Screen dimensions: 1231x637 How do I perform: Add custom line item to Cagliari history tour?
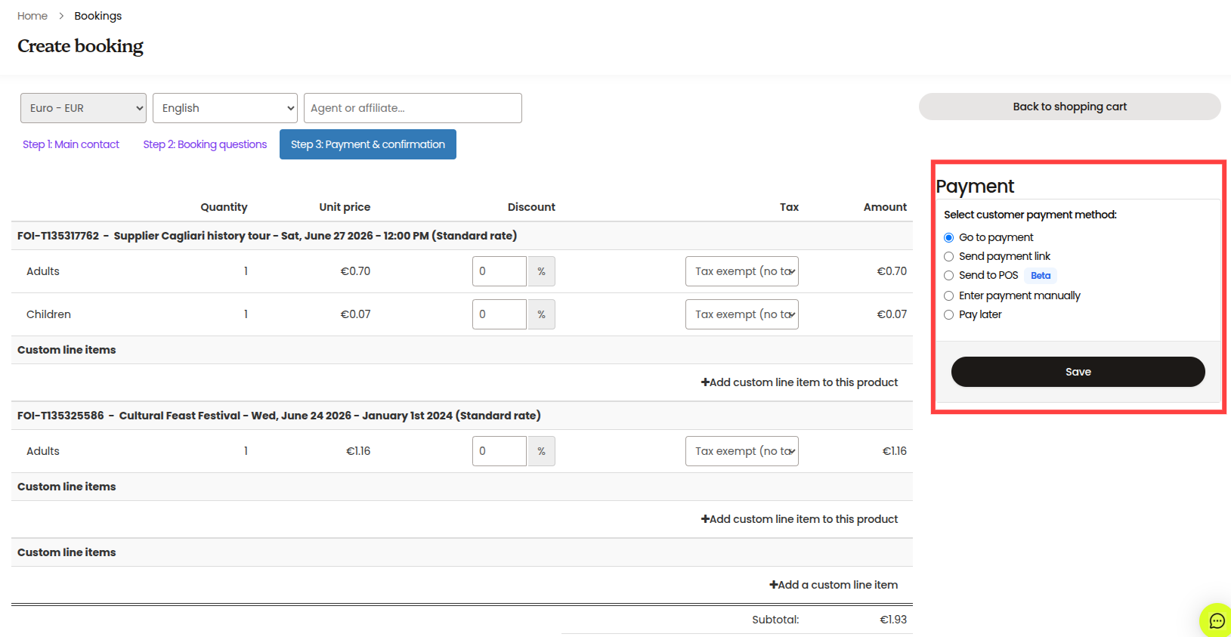[800, 382]
